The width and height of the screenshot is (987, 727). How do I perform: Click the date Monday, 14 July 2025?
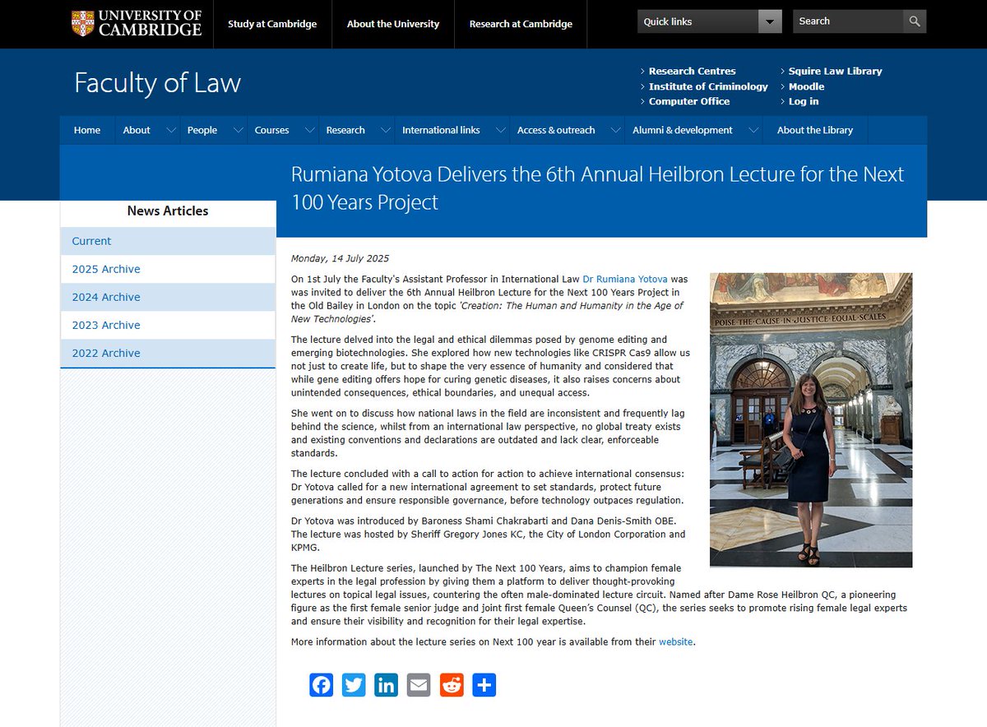coord(340,258)
